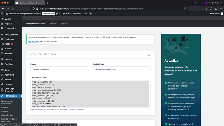This screenshot has width=224, height=126.
Task: Click the site lock padlock icon
Action: click(x=37, y=9)
